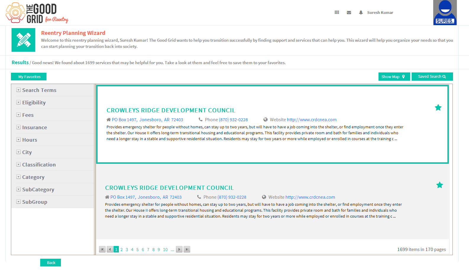Toggle favorite star on first Crowleys Ridge result

pyautogui.click(x=438, y=108)
